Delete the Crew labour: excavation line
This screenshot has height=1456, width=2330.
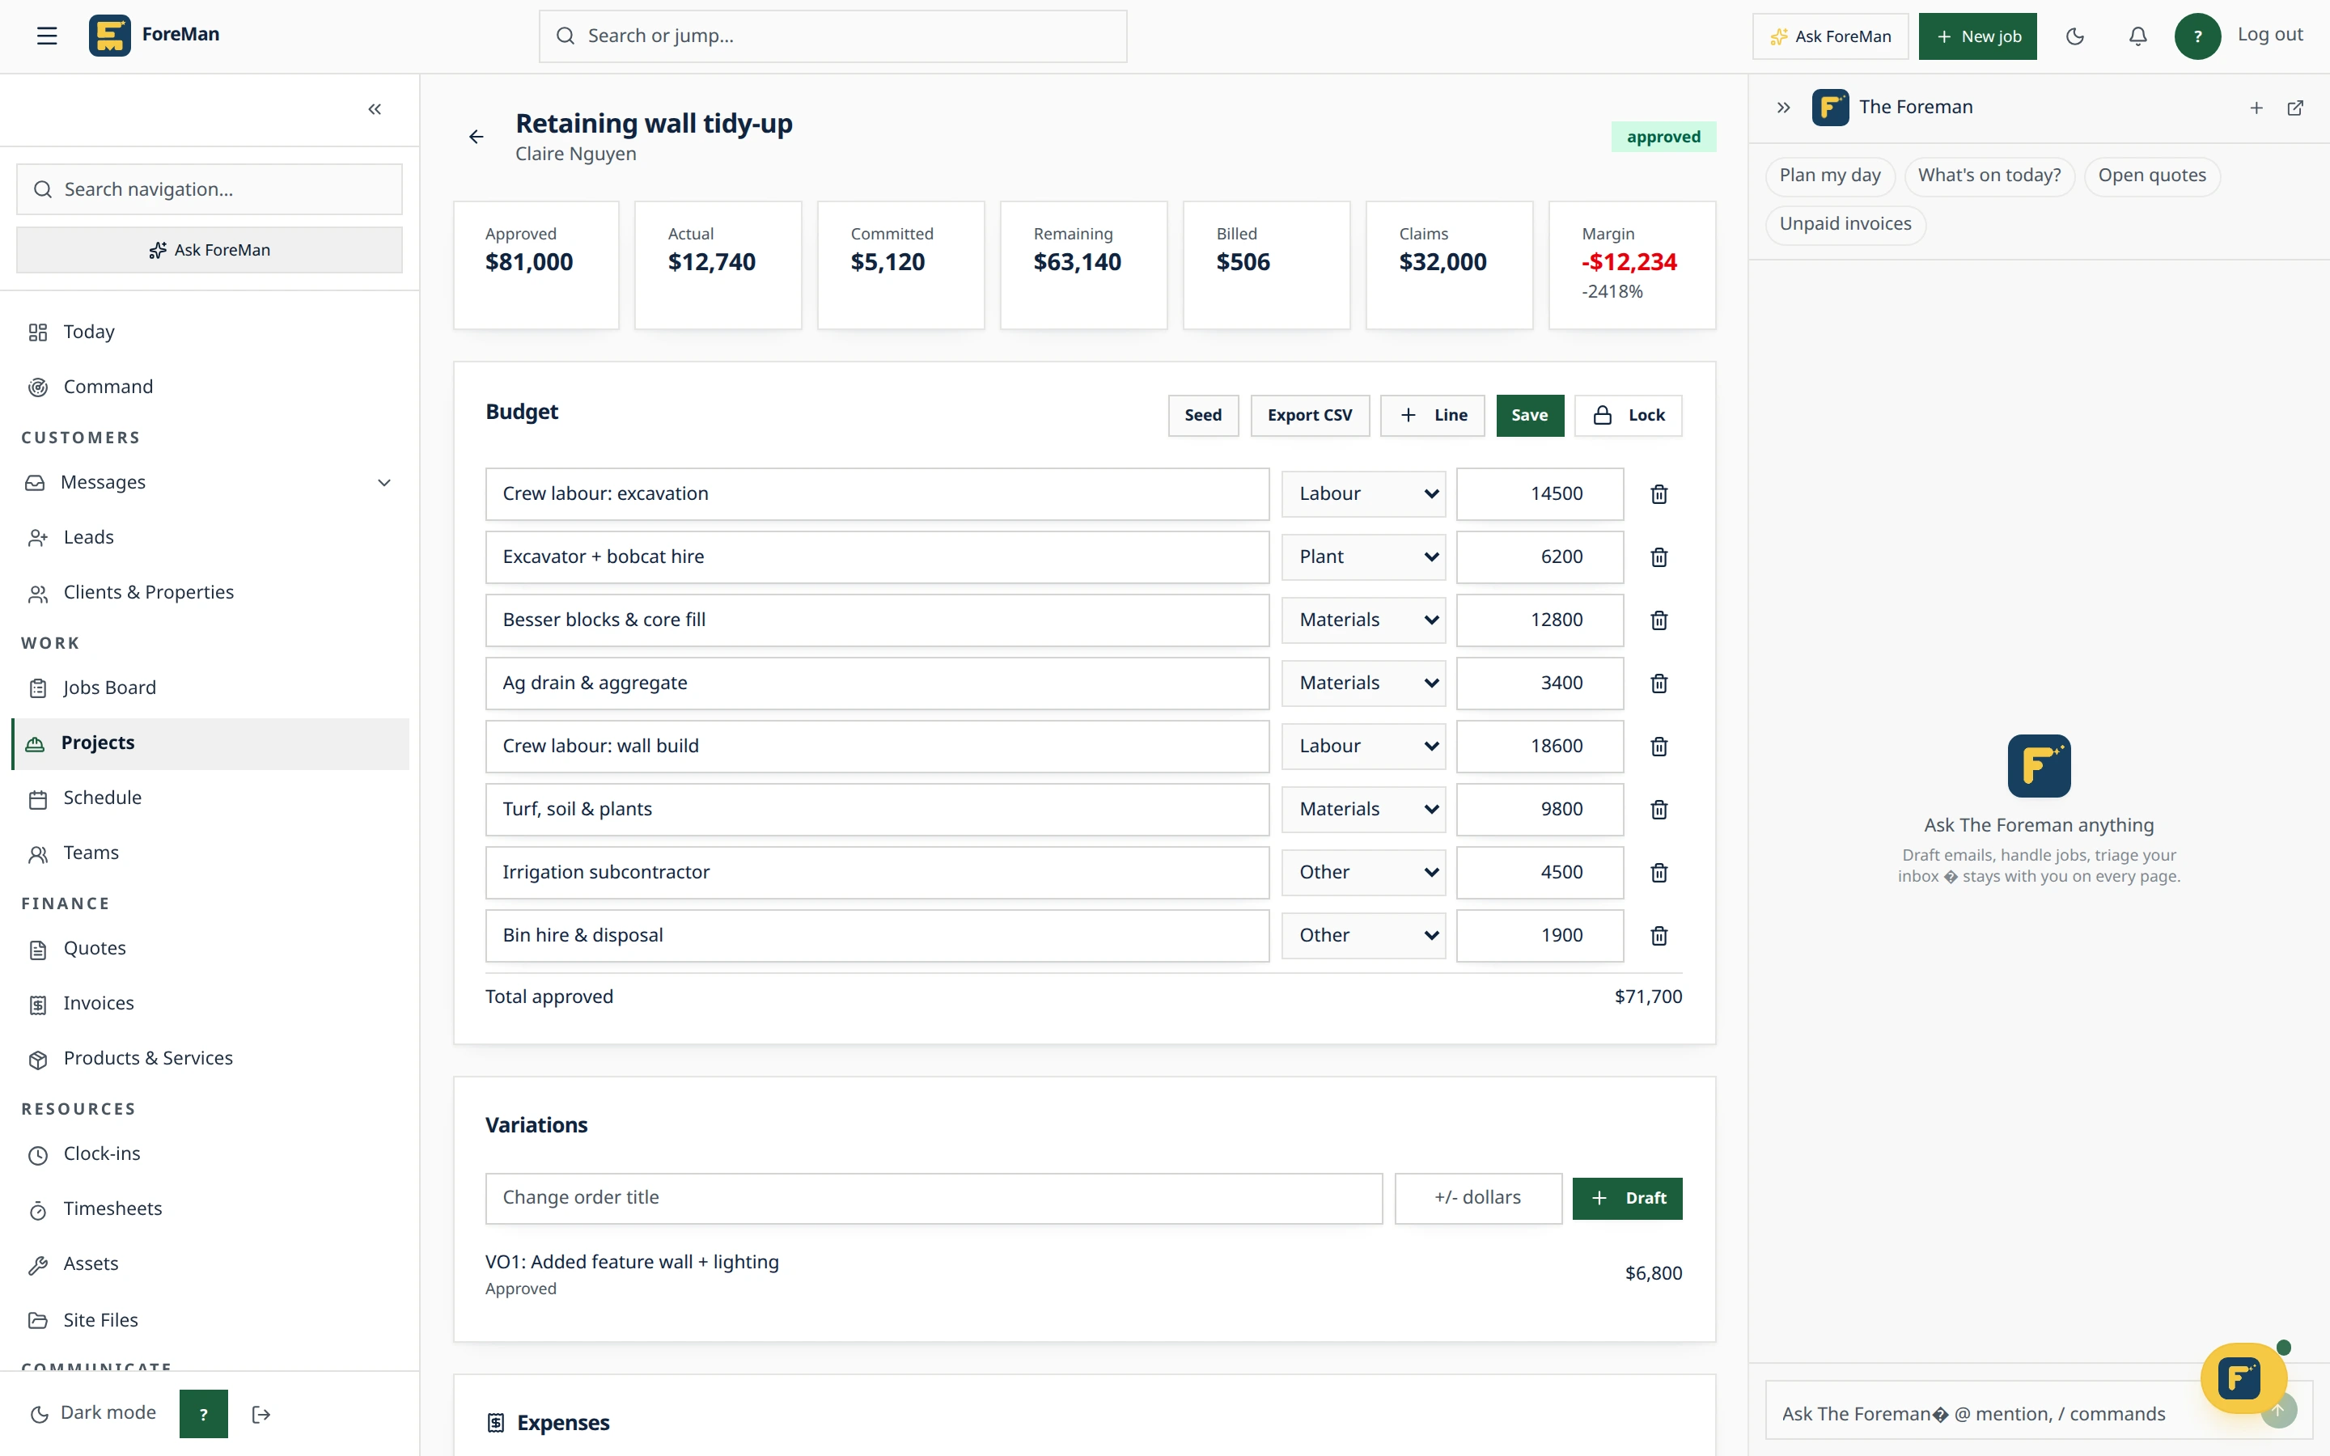tap(1659, 494)
